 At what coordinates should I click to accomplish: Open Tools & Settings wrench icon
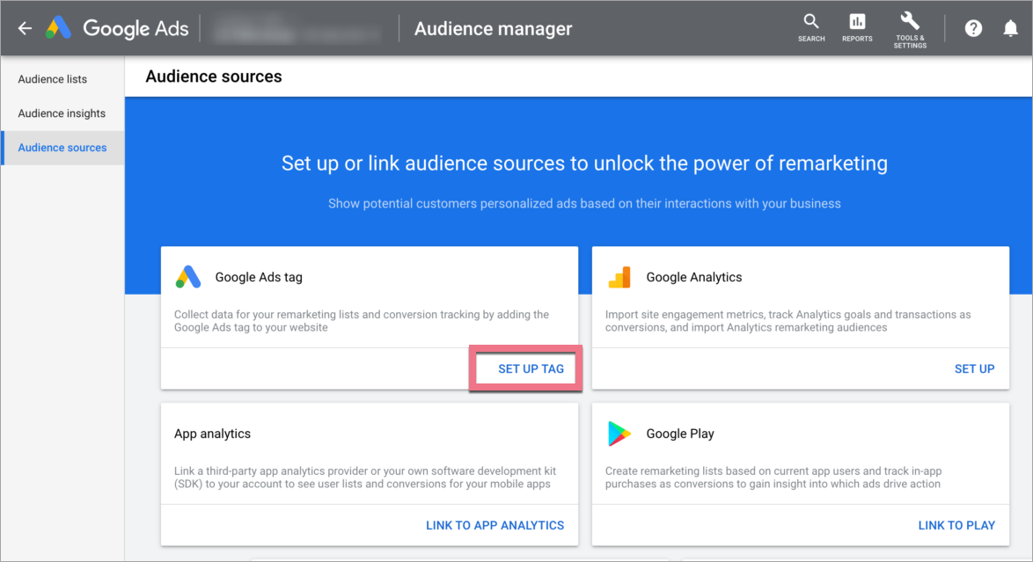910,21
